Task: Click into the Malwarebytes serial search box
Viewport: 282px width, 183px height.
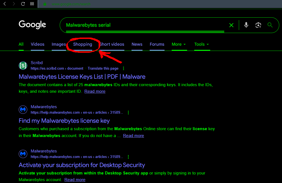Action: tap(145, 25)
